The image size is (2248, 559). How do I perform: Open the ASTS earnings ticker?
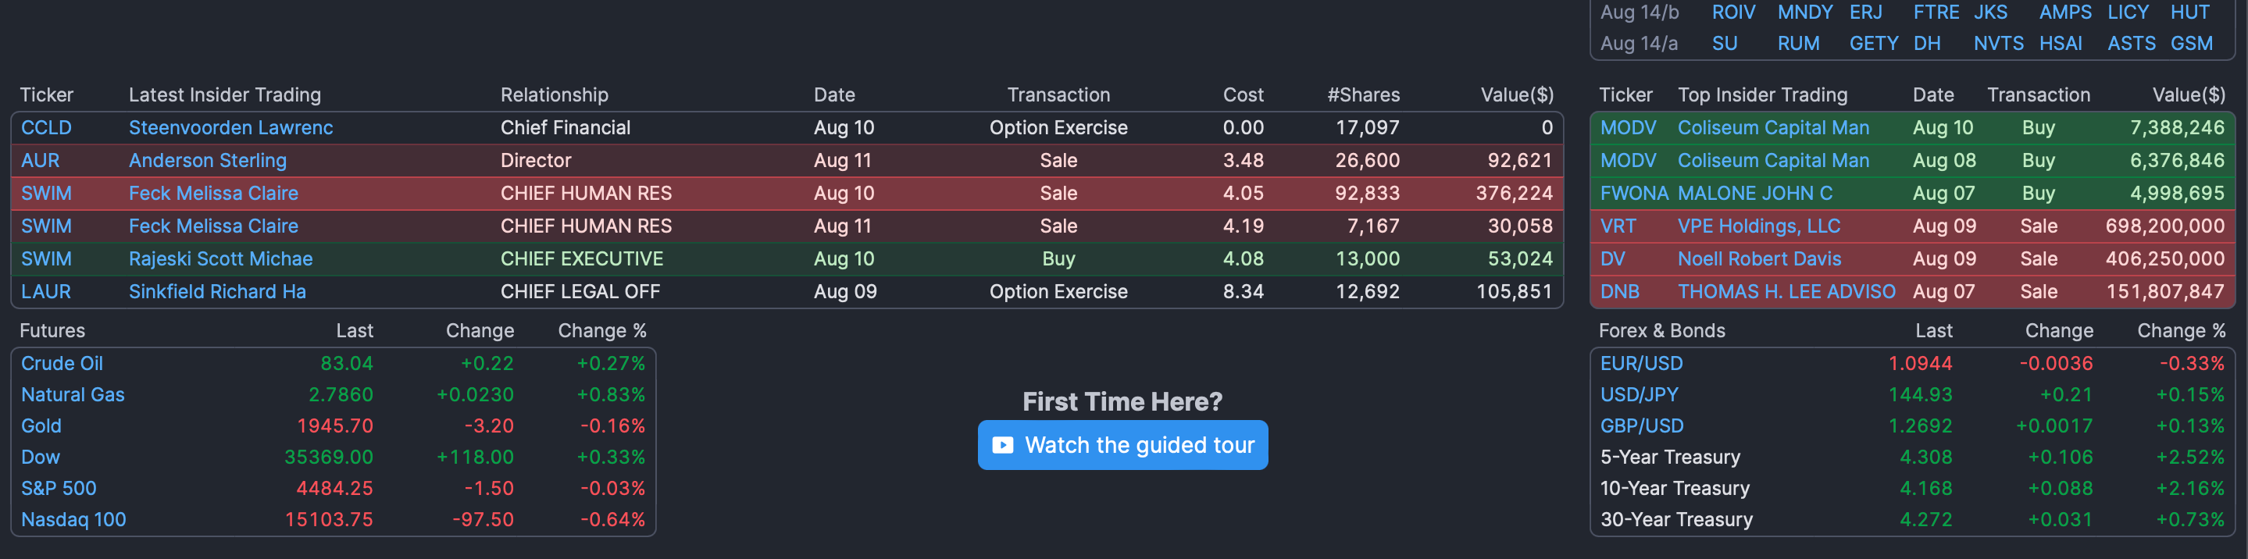2130,44
